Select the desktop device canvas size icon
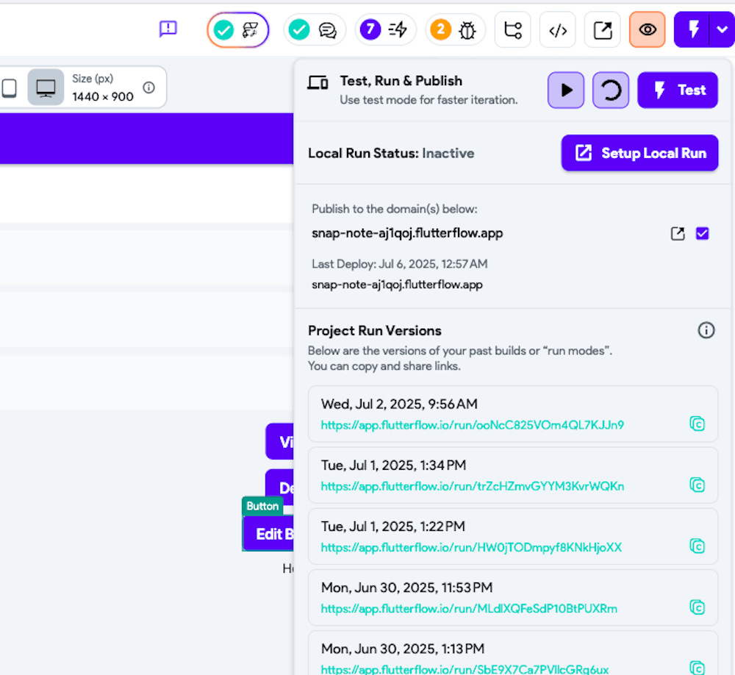 [x=46, y=87]
